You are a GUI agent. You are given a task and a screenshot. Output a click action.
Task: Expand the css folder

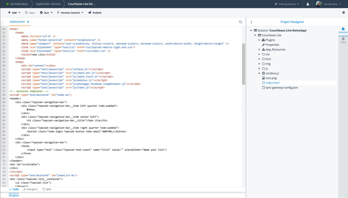coord(259,54)
